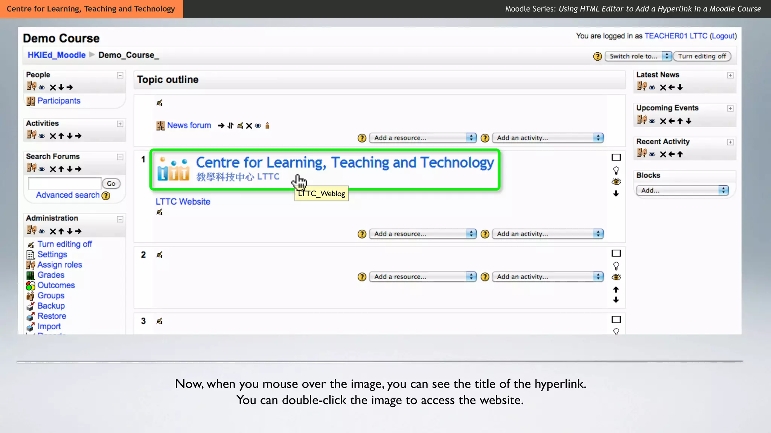771x433 pixels.
Task: Open Assign roles in Administration menu
Action: (59, 265)
